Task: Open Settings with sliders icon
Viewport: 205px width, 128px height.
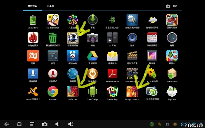Action: click(x=53, y=56)
